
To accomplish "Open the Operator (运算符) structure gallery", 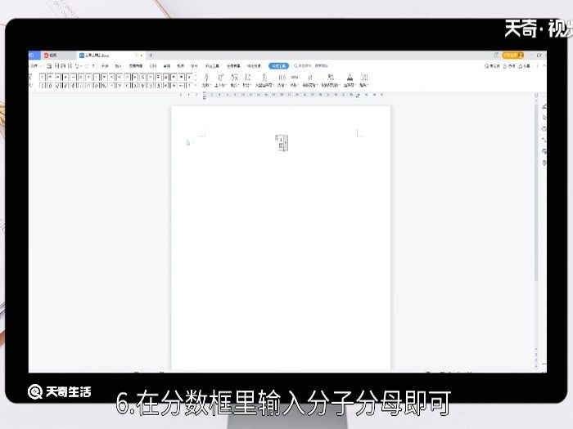I will pos(350,80).
